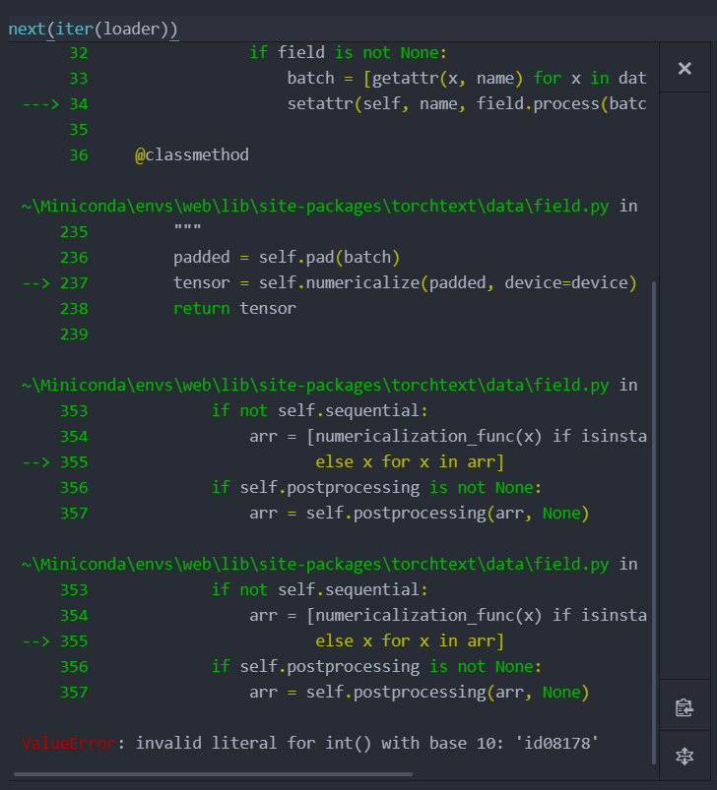Click the horizontal scrollbar at the bottom
Image resolution: width=717 pixels, height=790 pixels.
pos(214,774)
